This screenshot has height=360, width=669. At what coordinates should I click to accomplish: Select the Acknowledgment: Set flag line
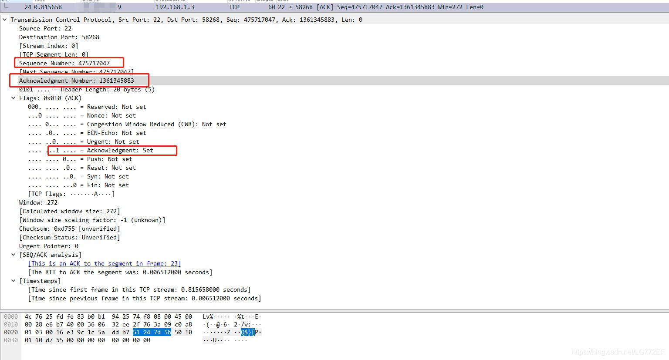coord(91,150)
